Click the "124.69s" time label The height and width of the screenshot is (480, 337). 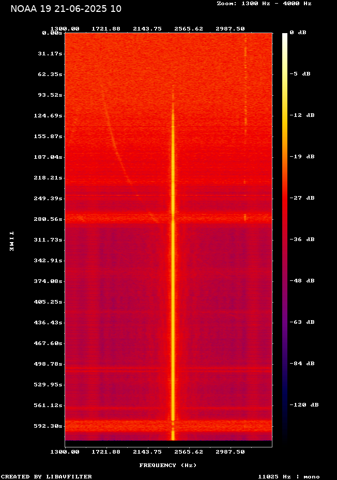point(48,116)
